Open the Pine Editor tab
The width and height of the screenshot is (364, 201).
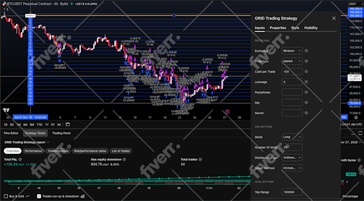point(11,133)
